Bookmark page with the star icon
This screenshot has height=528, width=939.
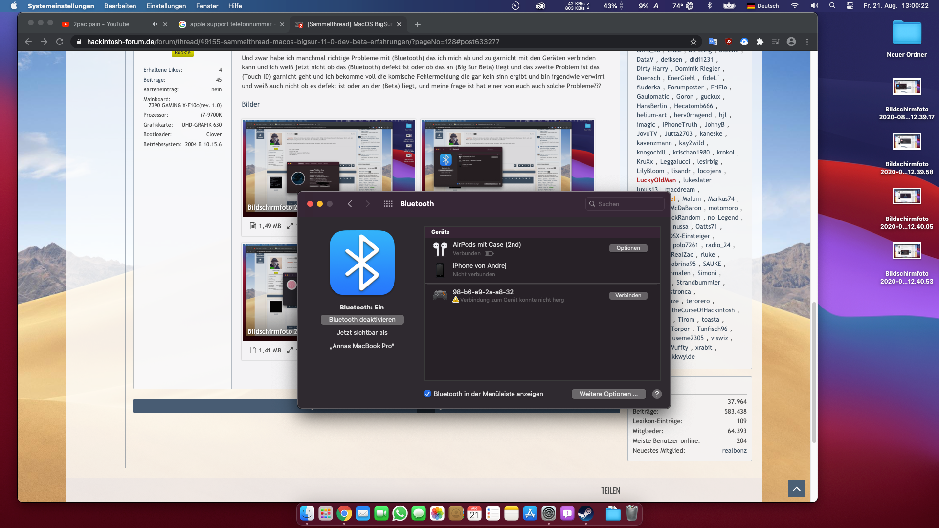(x=693, y=42)
